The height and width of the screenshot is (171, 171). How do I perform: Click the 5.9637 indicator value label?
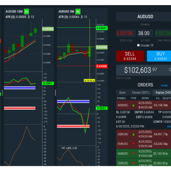point(102,108)
